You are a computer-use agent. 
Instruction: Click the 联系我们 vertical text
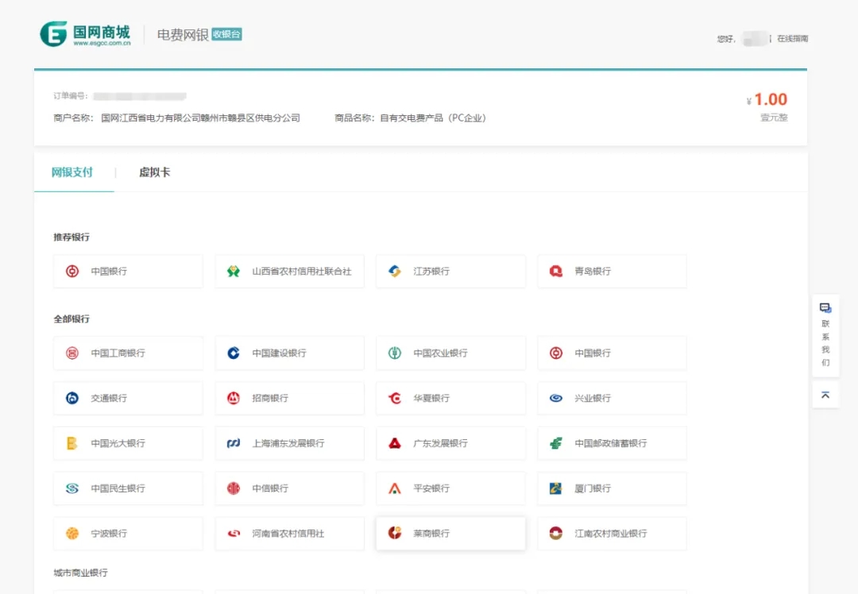point(825,343)
